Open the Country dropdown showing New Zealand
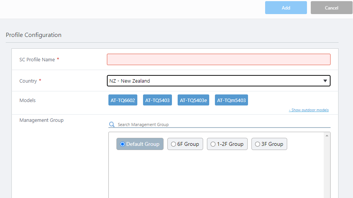353x198 pixels. pyautogui.click(x=218, y=81)
